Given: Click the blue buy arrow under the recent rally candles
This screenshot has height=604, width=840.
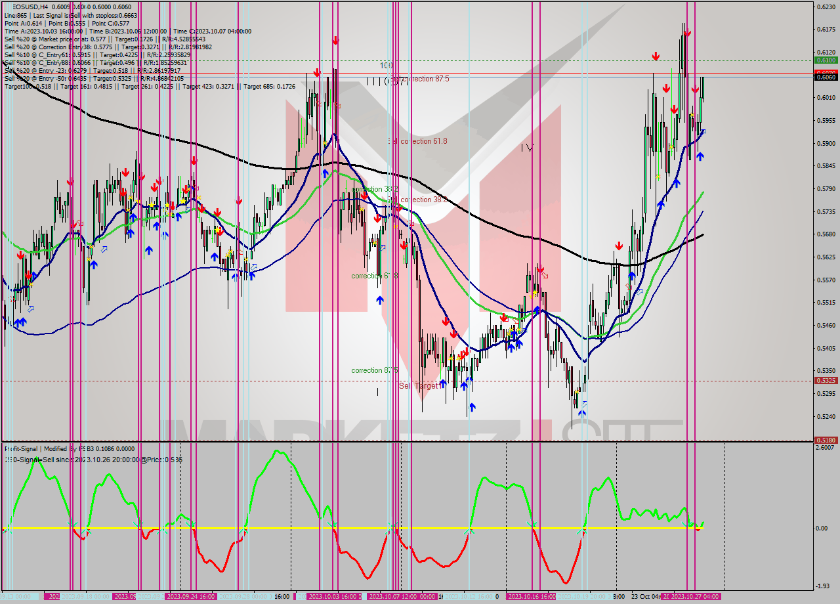Looking at the screenshot, I should tap(702, 157).
